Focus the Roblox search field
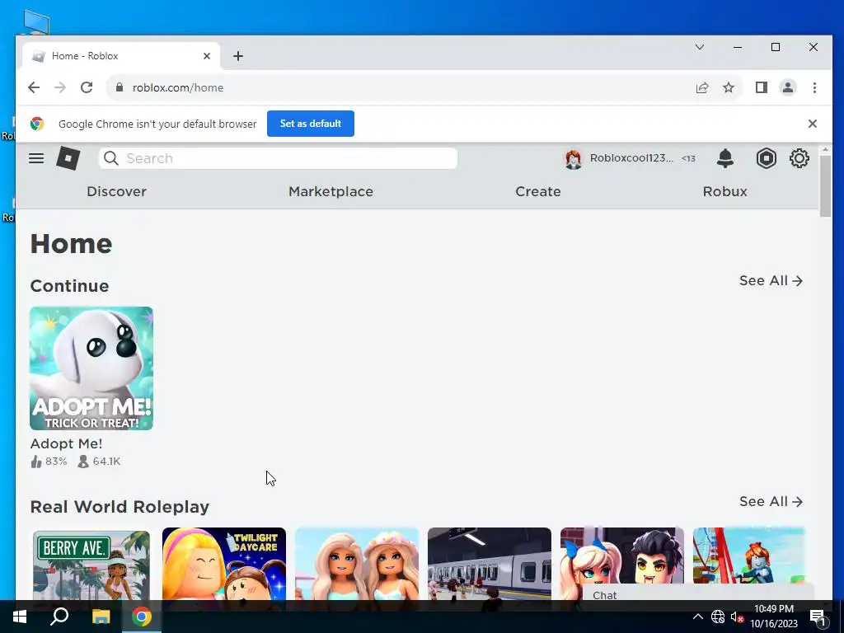 click(278, 158)
